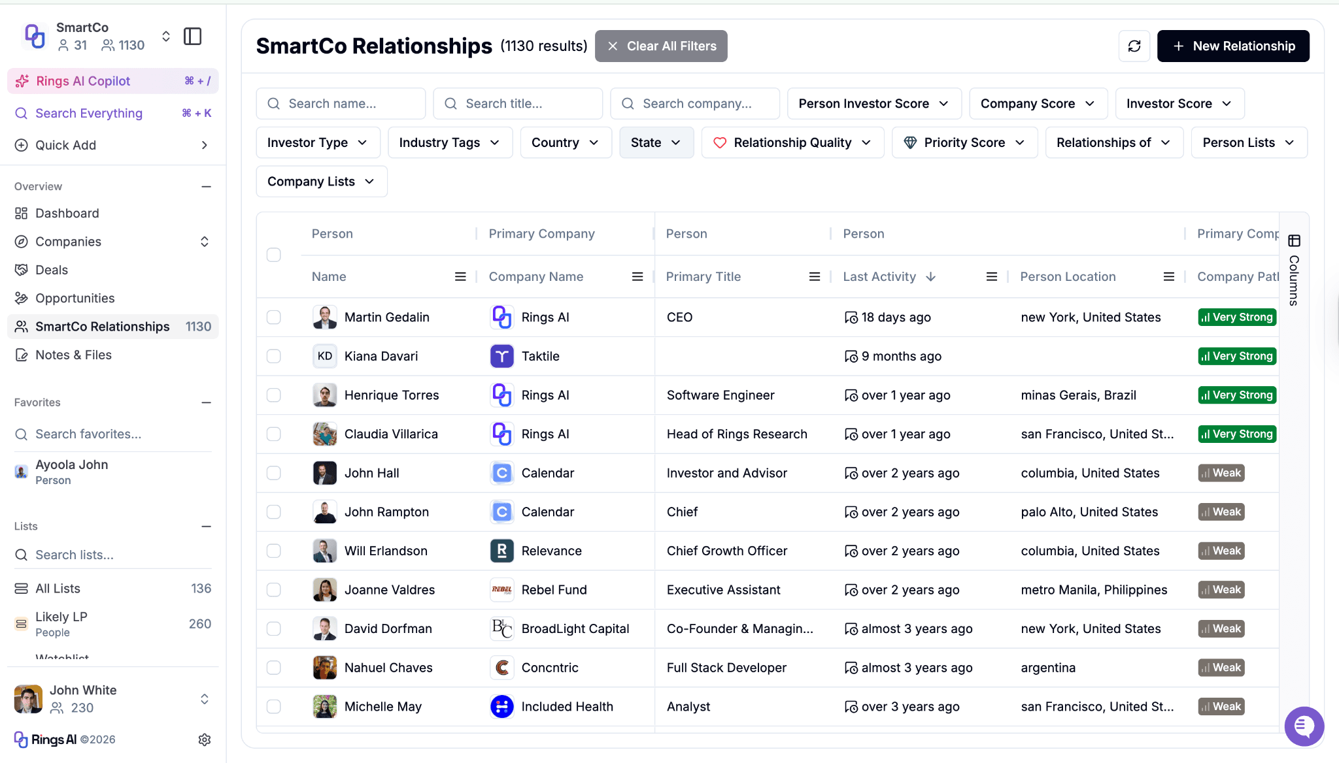This screenshot has width=1339, height=763.
Task: Click the Search favorites field
Action: pos(113,434)
